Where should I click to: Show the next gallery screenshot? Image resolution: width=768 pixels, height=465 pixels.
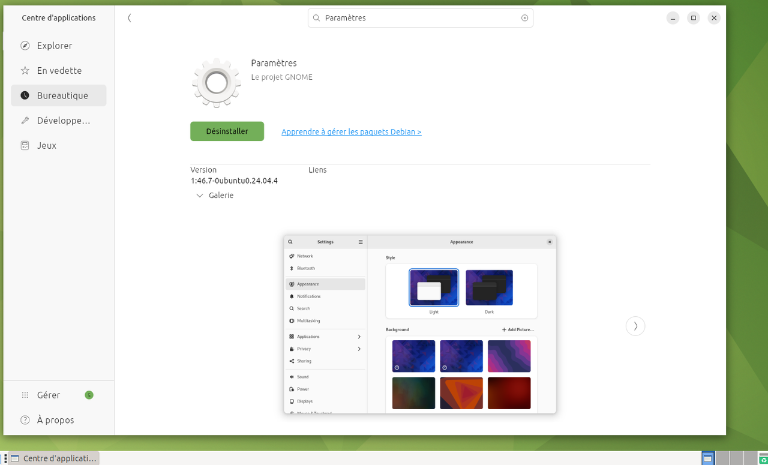[x=635, y=326]
